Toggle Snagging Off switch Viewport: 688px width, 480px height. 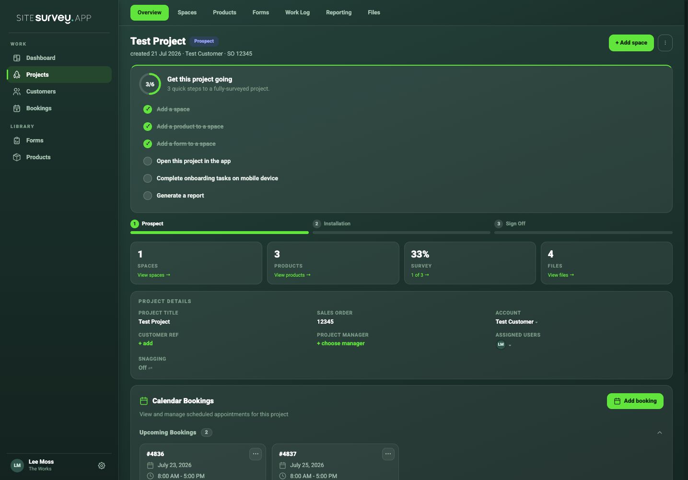(145, 368)
